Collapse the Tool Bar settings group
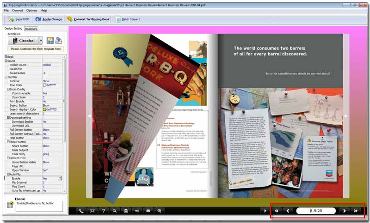Viewport: 370px width, 223px height. 6,77
